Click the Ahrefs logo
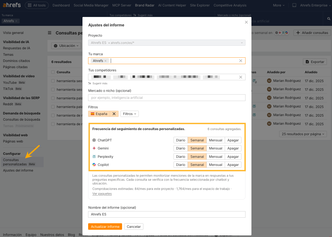This screenshot has height=237, width=332. pos(12,5)
